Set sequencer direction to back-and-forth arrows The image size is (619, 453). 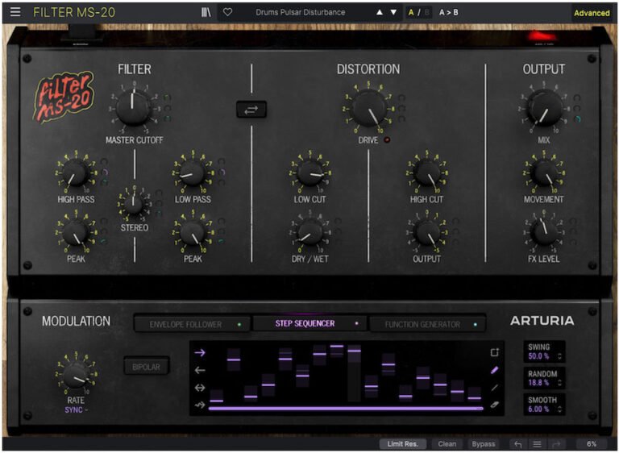point(200,388)
